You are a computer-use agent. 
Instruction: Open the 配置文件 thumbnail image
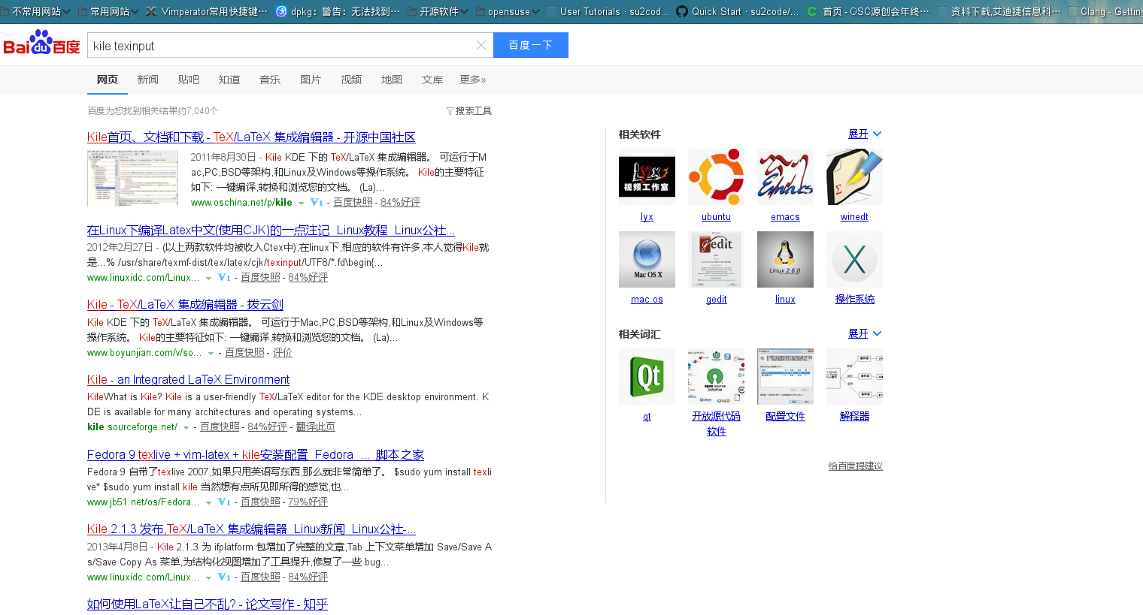coord(785,376)
